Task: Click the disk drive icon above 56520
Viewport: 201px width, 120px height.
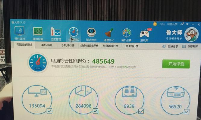Action: click(175, 92)
